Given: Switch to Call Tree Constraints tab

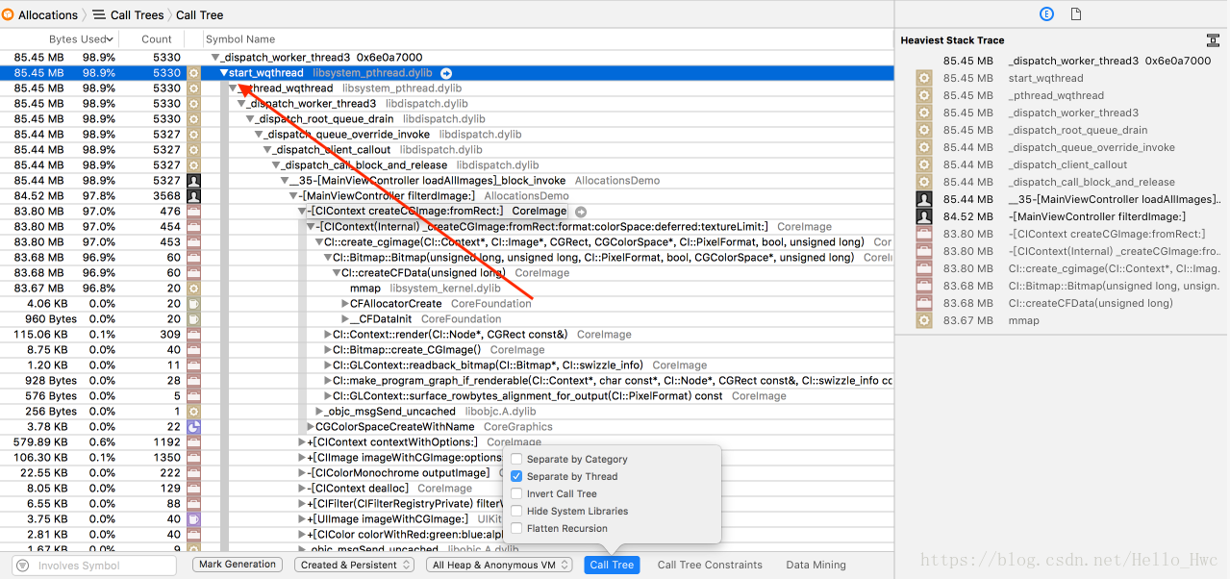Looking at the screenshot, I should click(x=710, y=566).
